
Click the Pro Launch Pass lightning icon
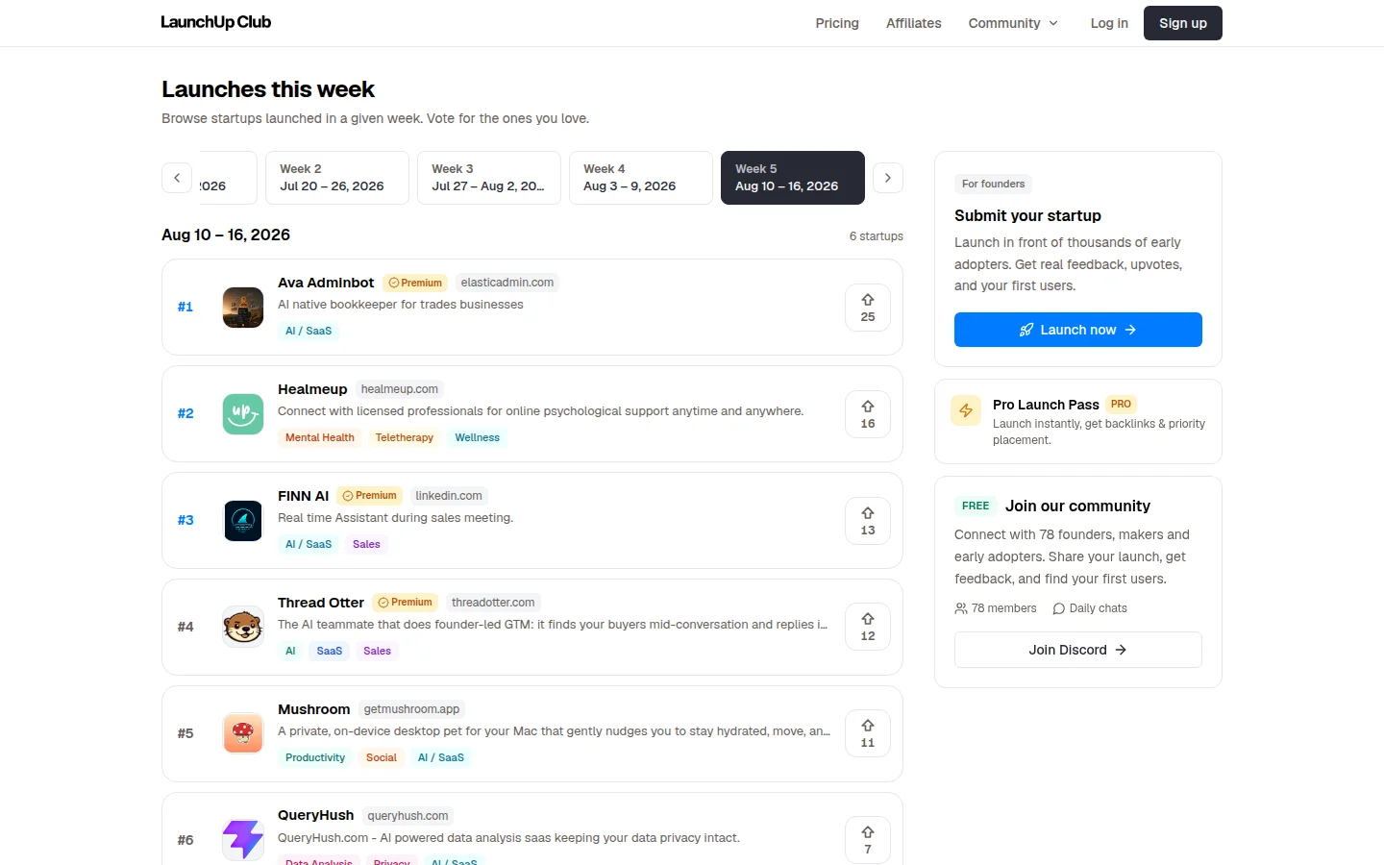(966, 410)
